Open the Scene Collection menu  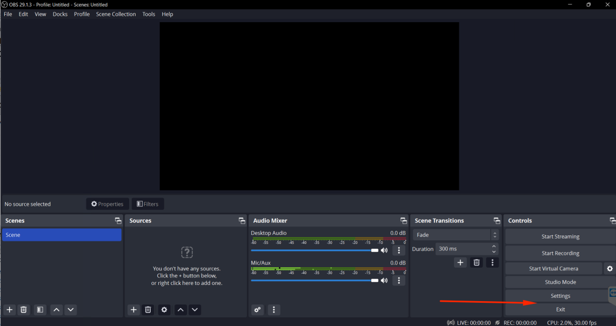[116, 14]
